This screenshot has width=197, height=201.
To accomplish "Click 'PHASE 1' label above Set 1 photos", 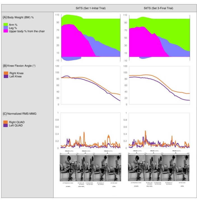I will [69, 151].
